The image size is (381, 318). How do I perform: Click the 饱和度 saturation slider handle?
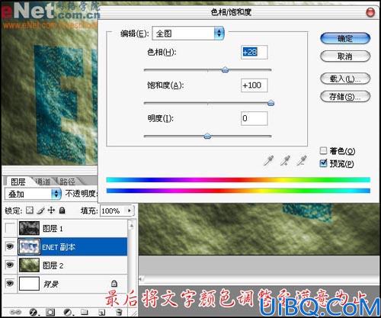click(x=271, y=103)
